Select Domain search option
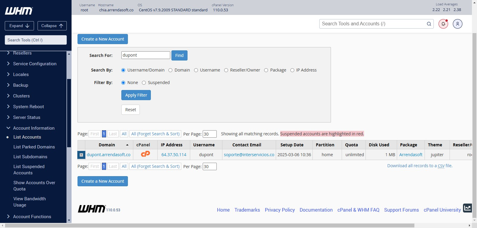Viewport: 477px width, 228px height. pos(170,70)
